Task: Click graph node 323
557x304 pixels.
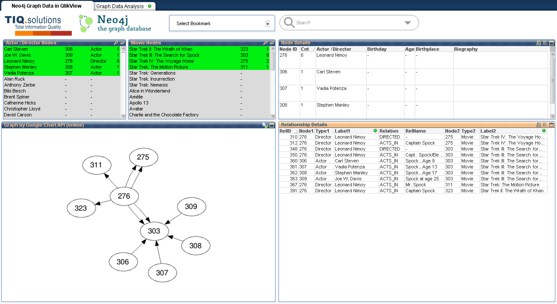Action: click(81, 208)
